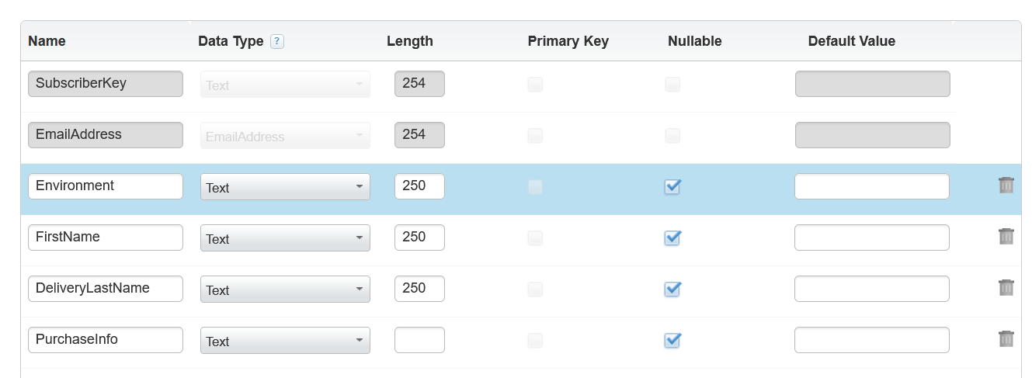
Task: Expand the data type dropdown for FirstName
Action: tap(285, 238)
